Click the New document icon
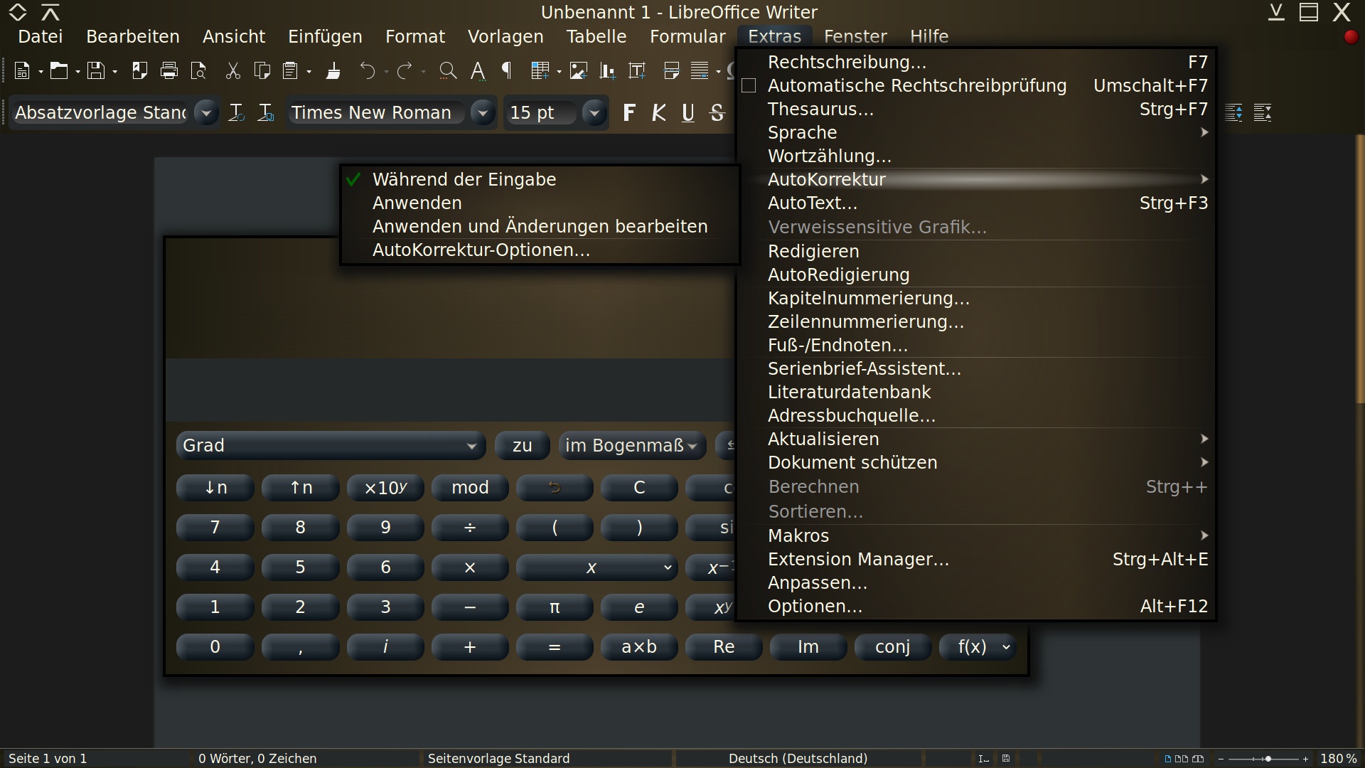Image resolution: width=1365 pixels, height=768 pixels. [x=22, y=70]
